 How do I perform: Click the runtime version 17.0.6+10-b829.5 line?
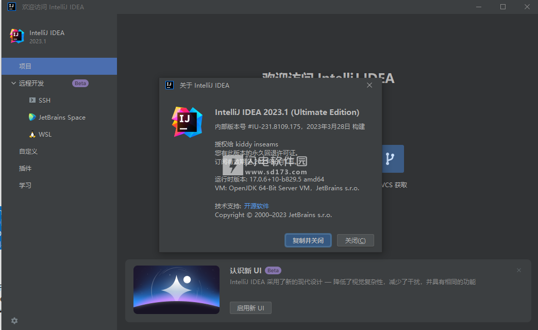pyautogui.click(x=270, y=179)
